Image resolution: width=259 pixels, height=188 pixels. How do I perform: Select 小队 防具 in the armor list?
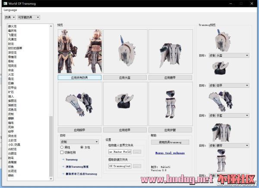(x=14, y=145)
